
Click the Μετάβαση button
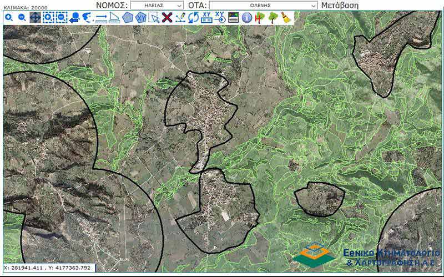tap(340, 6)
